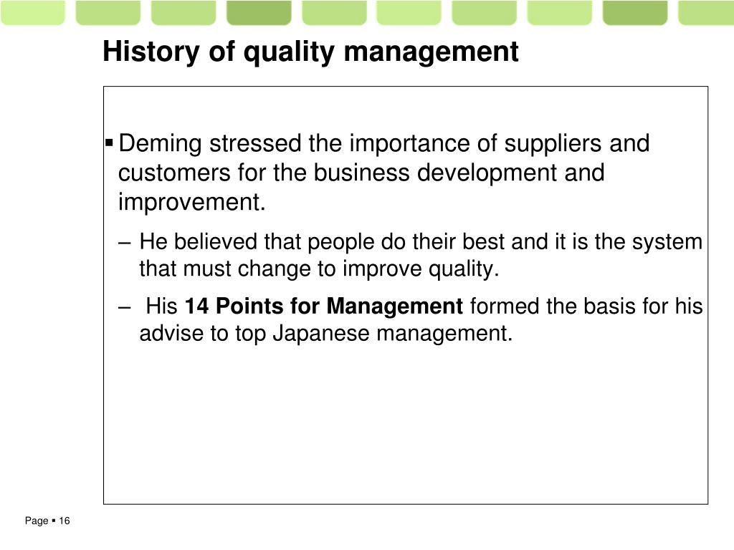This screenshot has width=734, height=550.
Task: Click the dash bullet before 'His 14 Points'
Action: (x=125, y=308)
